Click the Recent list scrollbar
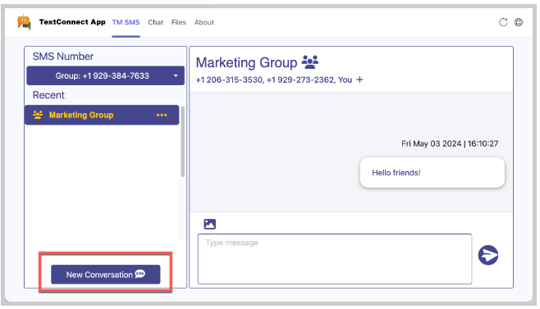This screenshot has width=540, height=309. [x=182, y=142]
